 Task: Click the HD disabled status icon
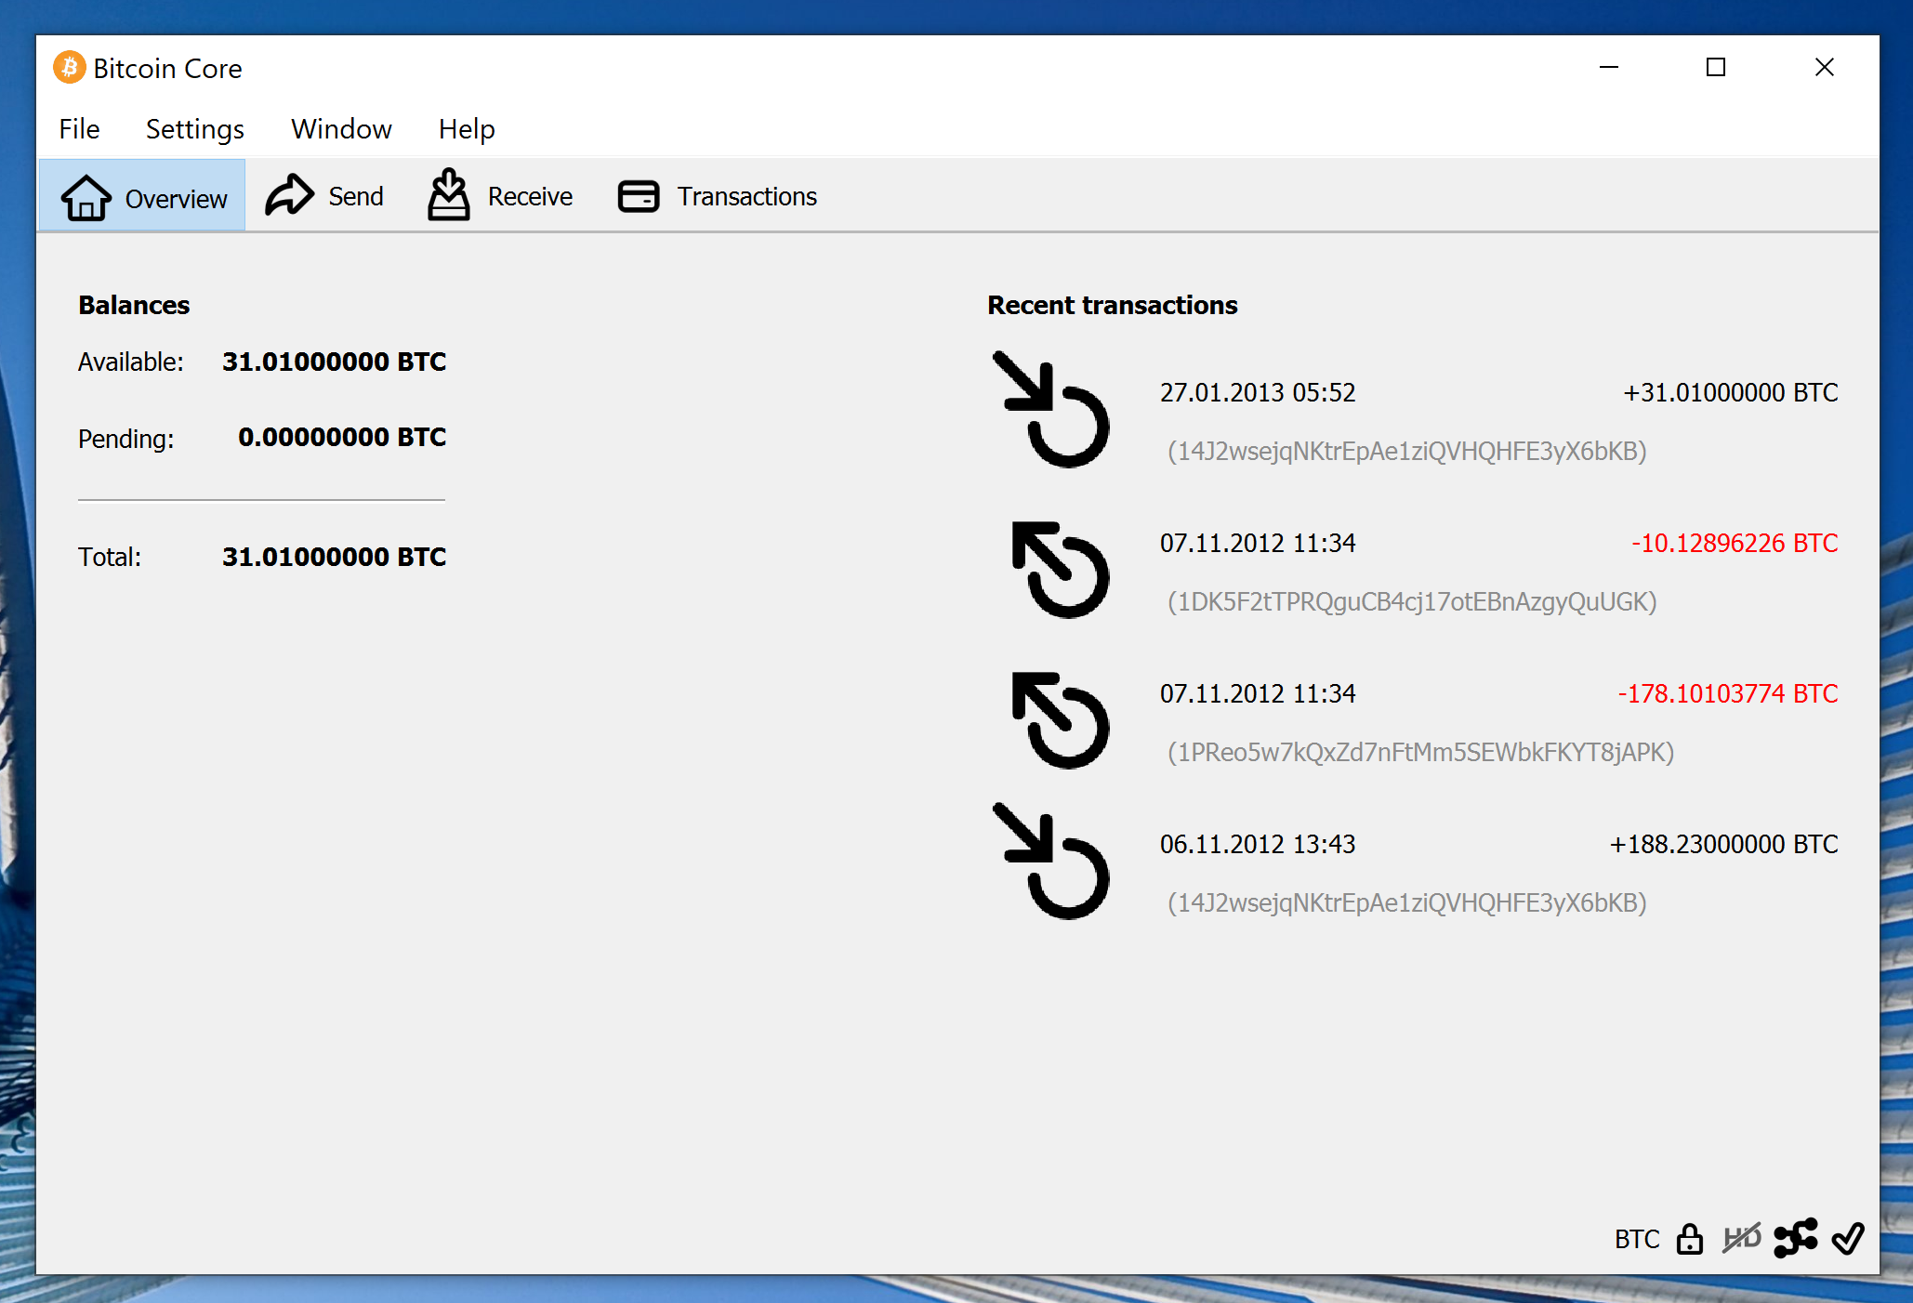click(x=1741, y=1238)
